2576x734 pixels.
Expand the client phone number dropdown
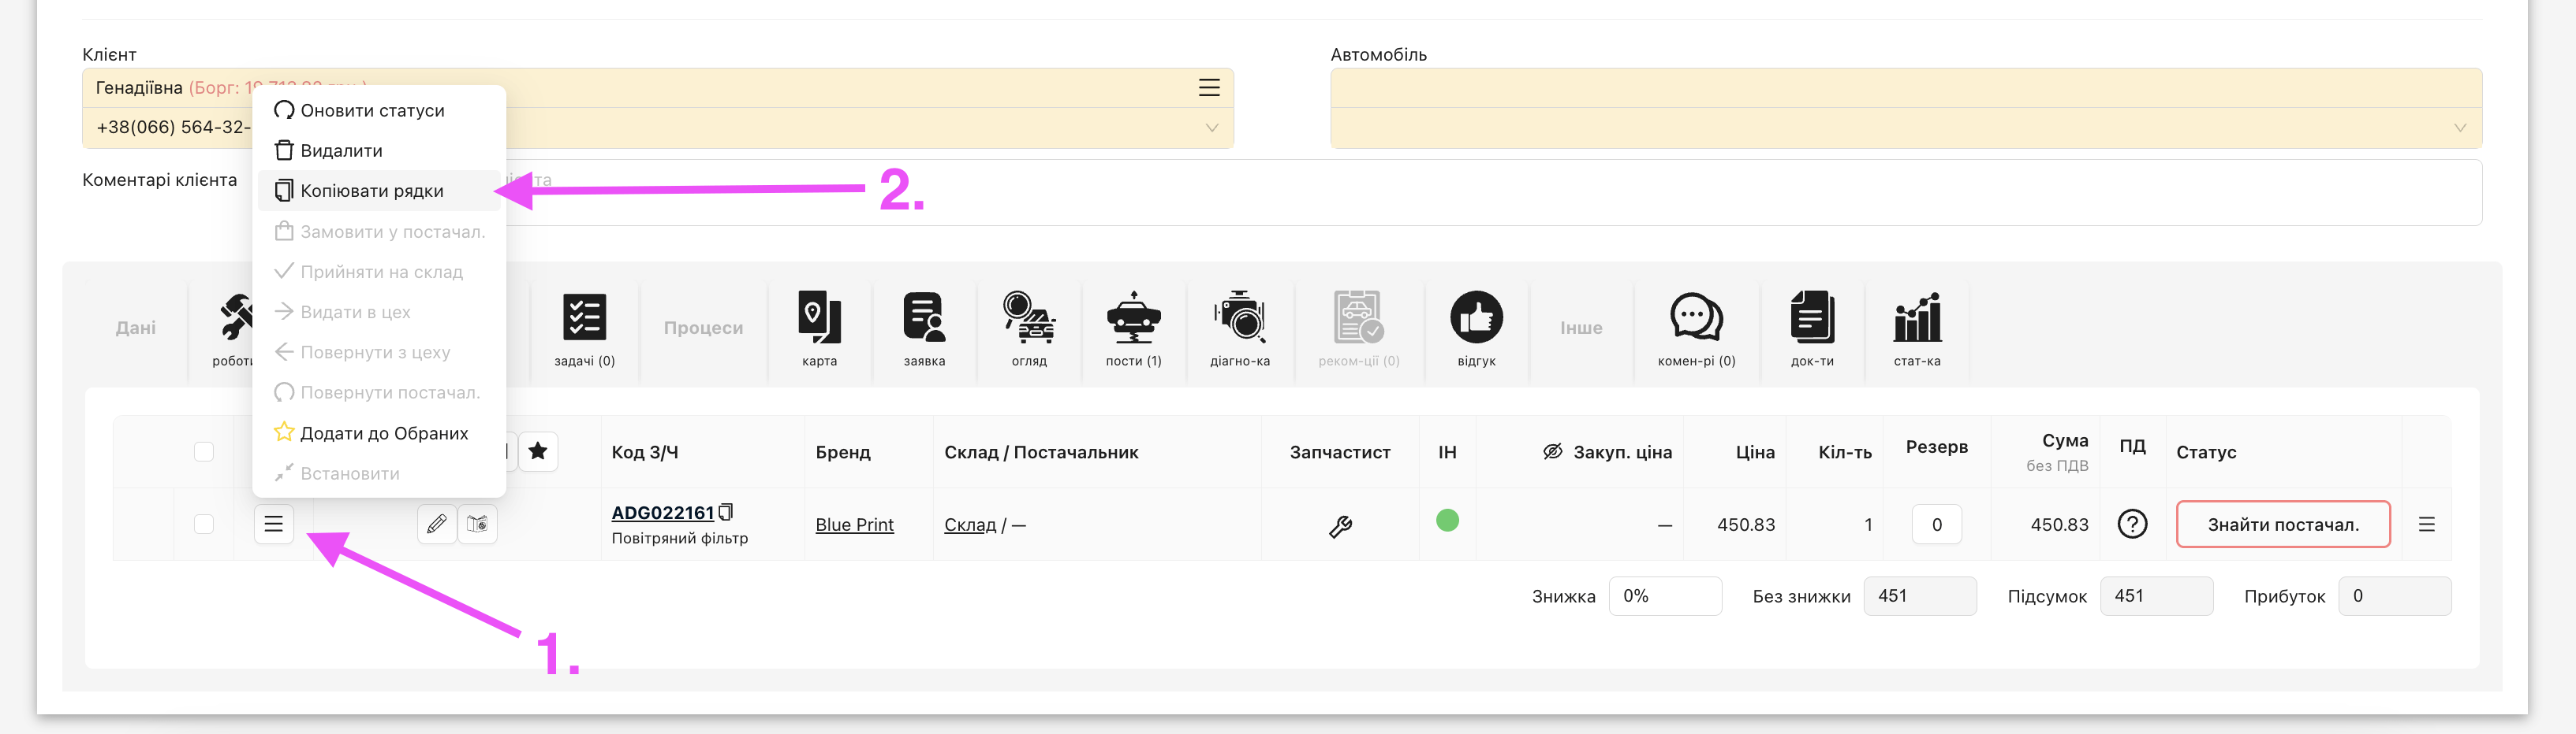coord(1211,128)
